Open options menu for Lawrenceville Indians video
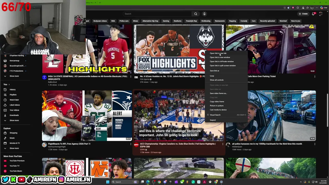The height and width of the screenshot is (185, 329). [131, 77]
